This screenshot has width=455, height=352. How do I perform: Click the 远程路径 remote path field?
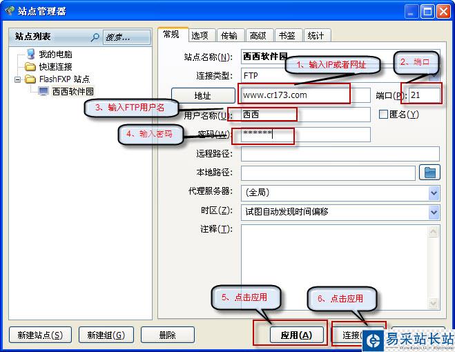(340, 153)
